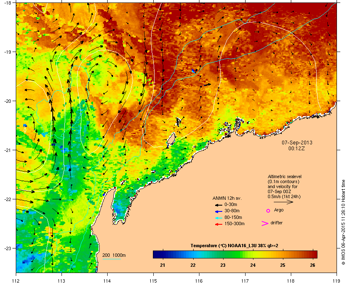
Task: Click the '200 1000m' depth label
Action: coord(114,256)
